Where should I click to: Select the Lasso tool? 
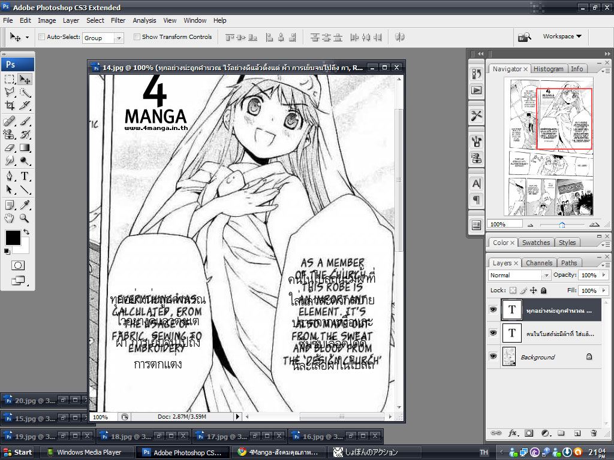point(10,92)
